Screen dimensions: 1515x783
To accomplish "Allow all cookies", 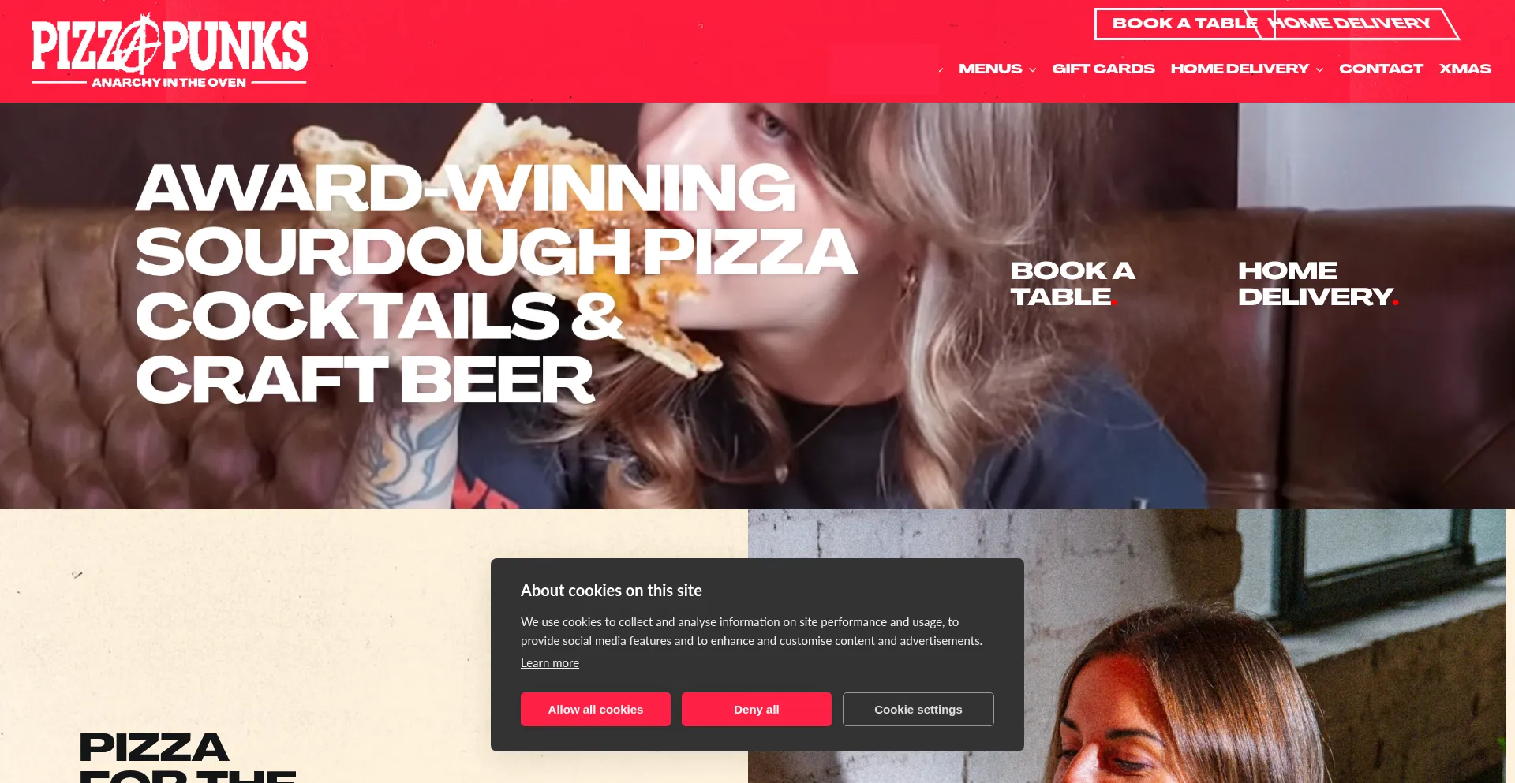I will click(596, 709).
